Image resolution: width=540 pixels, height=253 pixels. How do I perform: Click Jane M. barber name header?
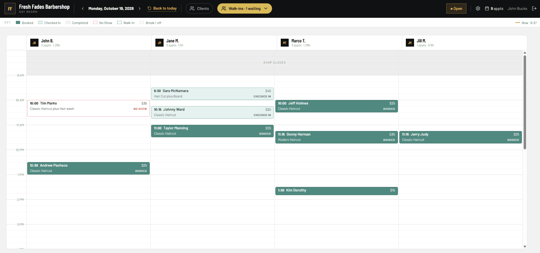pyautogui.click(x=173, y=41)
